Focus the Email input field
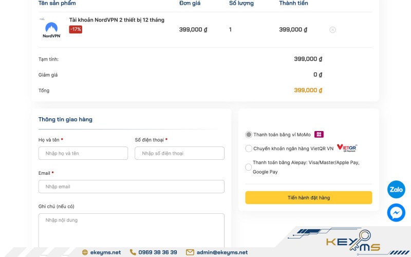The image size is (411, 257). pos(132,187)
